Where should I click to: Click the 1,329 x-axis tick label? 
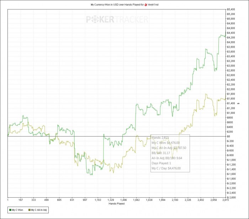click(111, 200)
